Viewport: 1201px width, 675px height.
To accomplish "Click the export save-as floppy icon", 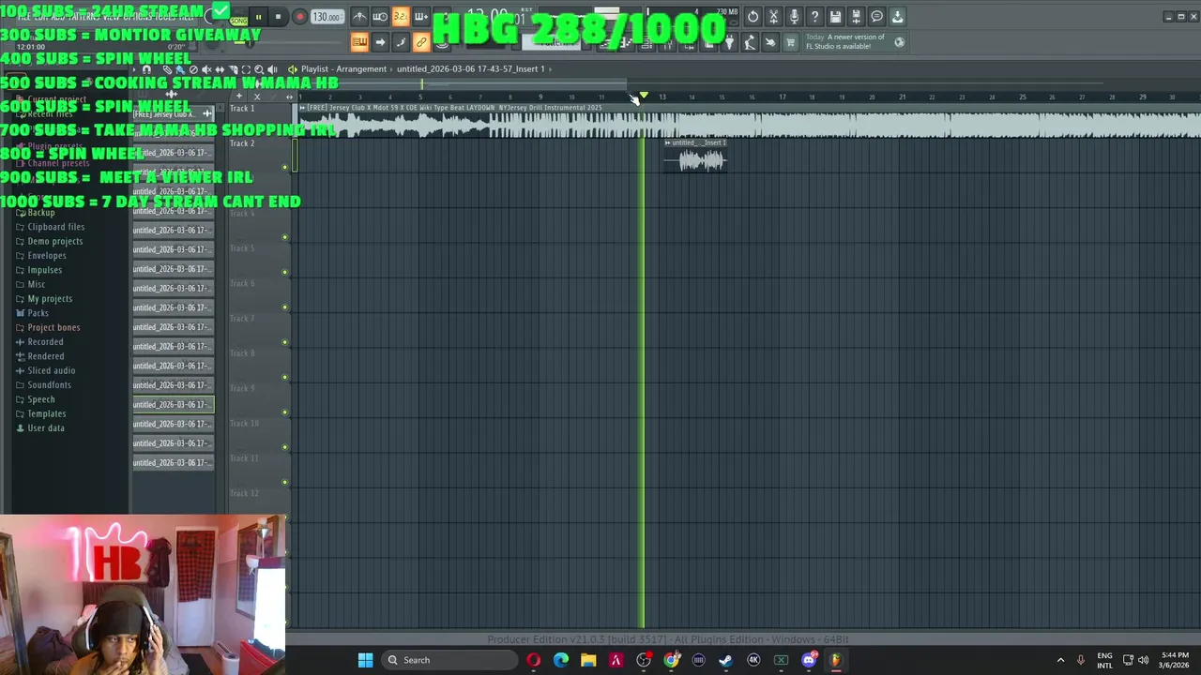I will tap(856, 17).
